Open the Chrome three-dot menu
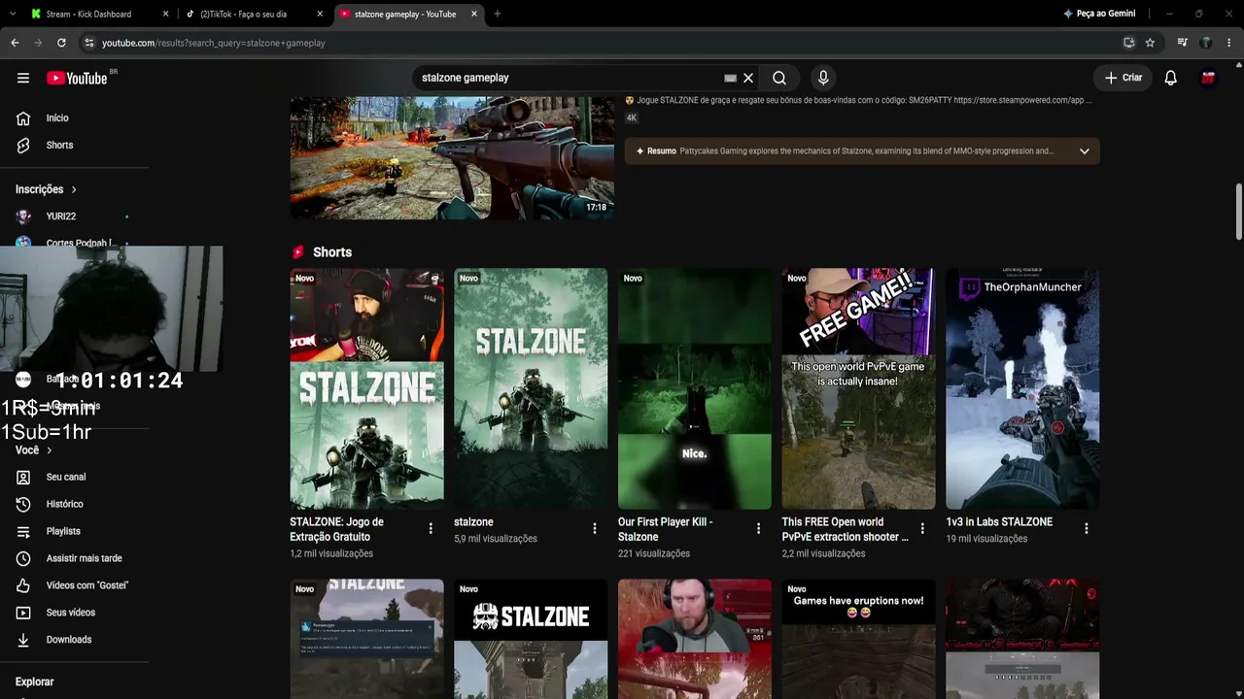The image size is (1244, 699). coord(1228,43)
